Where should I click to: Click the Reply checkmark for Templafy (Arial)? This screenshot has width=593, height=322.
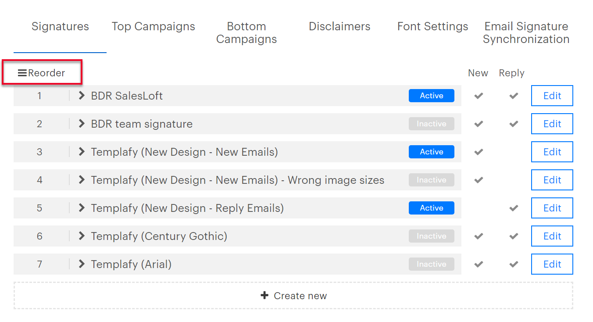512,264
